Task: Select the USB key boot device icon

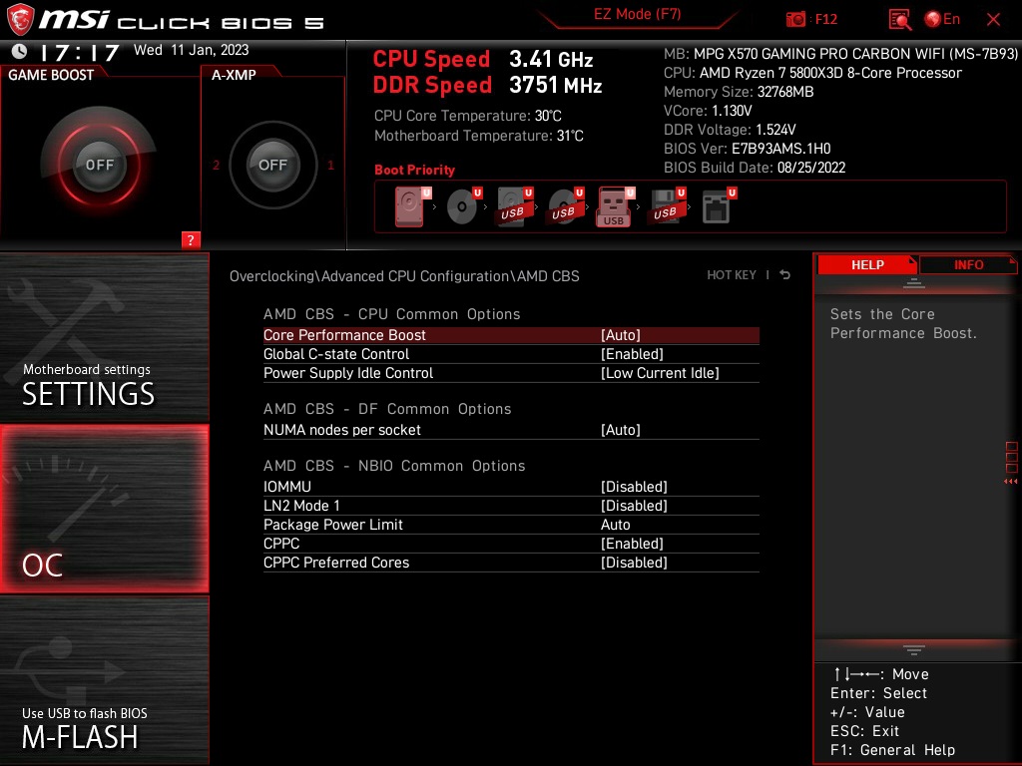Action: click(615, 206)
